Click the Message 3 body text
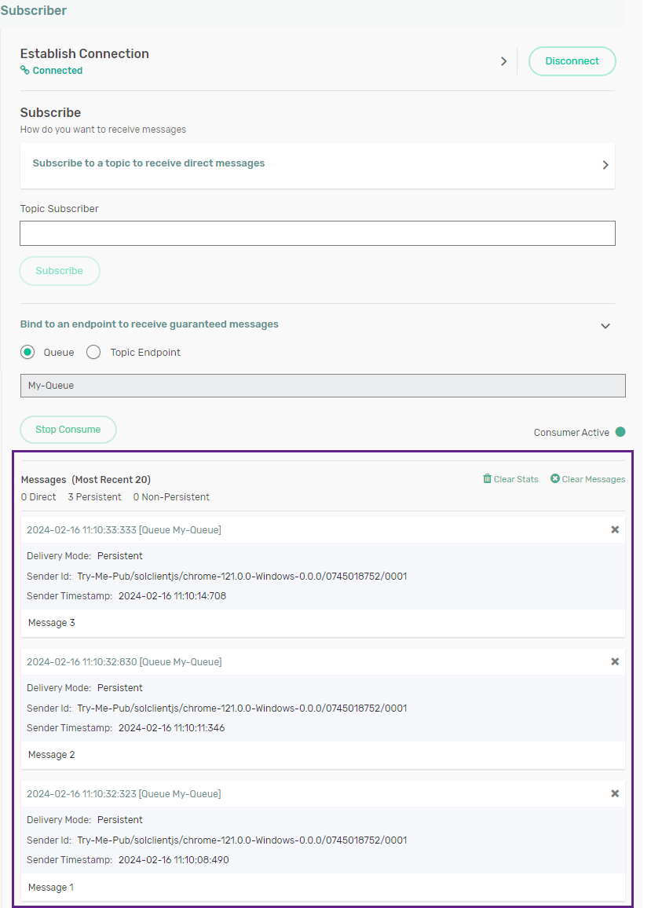The width and height of the screenshot is (651, 908). pos(51,623)
